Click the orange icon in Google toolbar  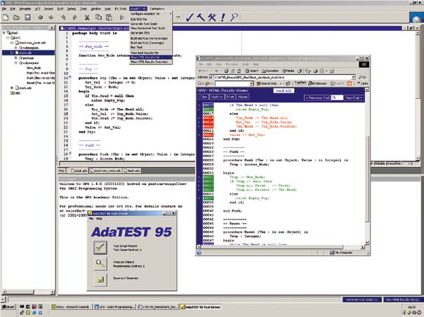350,83
